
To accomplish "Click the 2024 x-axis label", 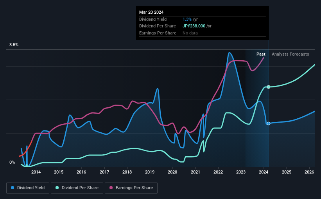I will click(264, 172).
